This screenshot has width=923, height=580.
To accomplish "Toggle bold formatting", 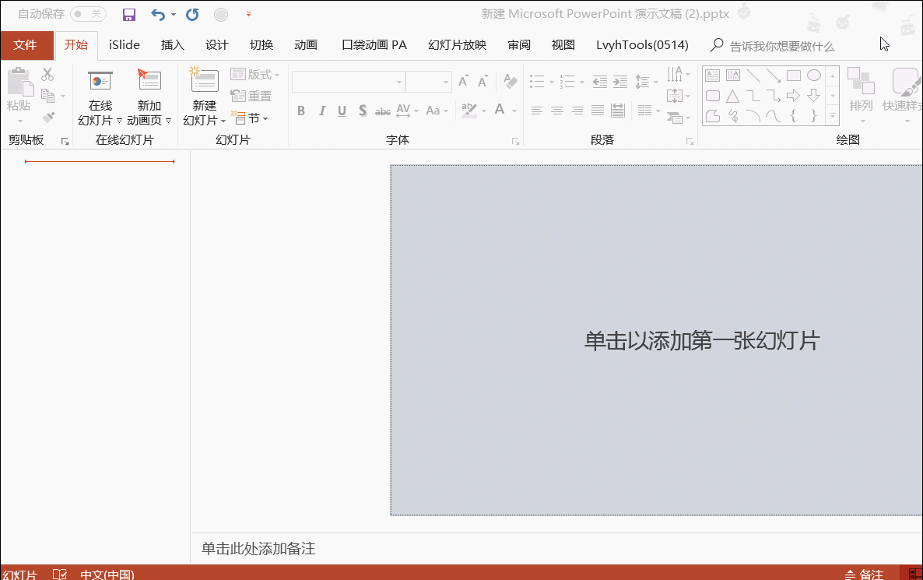I will tap(301, 110).
